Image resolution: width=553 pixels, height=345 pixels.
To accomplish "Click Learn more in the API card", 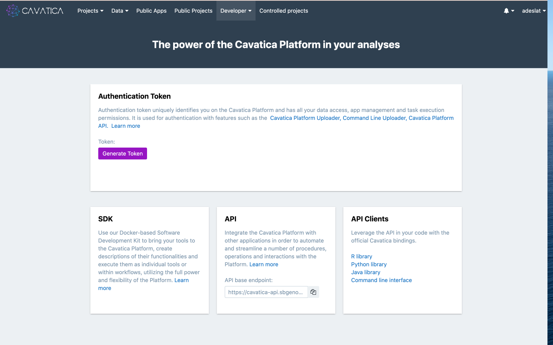I will point(264,264).
